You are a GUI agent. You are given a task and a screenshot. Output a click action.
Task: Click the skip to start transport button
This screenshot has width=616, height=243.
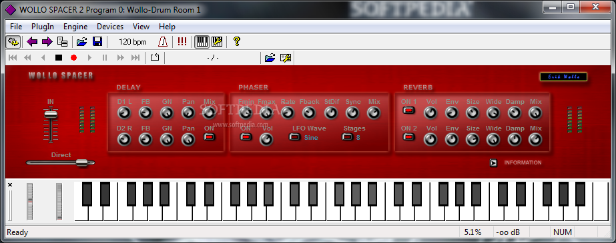(x=13, y=58)
